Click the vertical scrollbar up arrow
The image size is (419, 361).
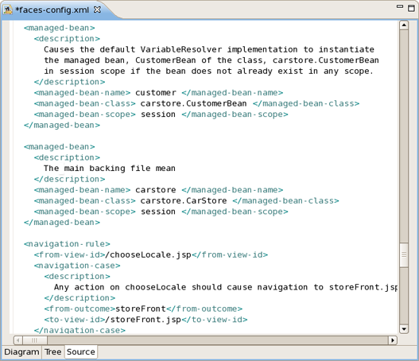pyautogui.click(x=404, y=25)
